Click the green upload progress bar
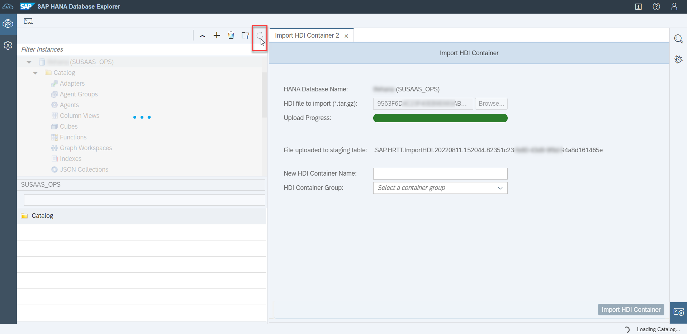The height and width of the screenshot is (334, 688). pyautogui.click(x=440, y=118)
